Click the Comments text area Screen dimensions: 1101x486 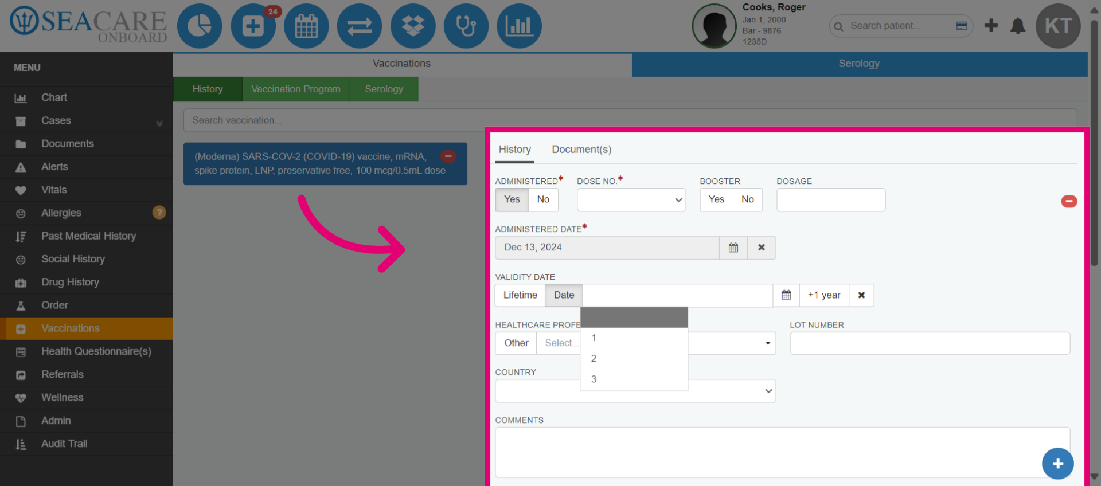[782, 452]
